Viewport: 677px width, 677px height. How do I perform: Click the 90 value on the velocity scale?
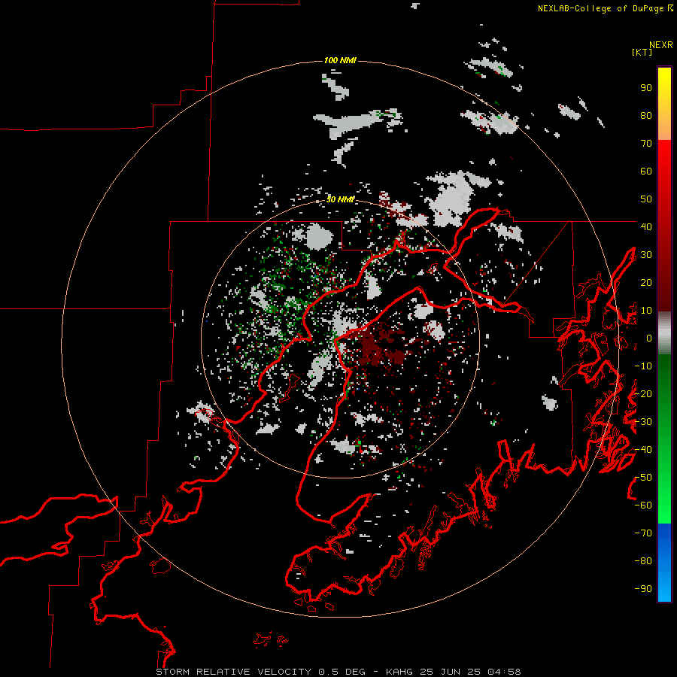646,88
